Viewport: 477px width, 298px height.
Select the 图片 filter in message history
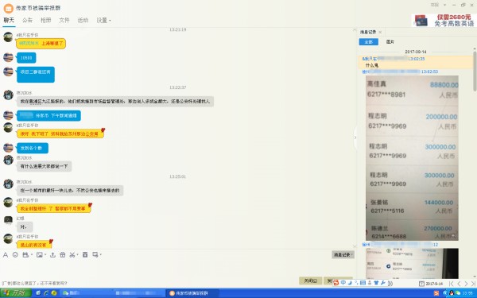(x=390, y=42)
